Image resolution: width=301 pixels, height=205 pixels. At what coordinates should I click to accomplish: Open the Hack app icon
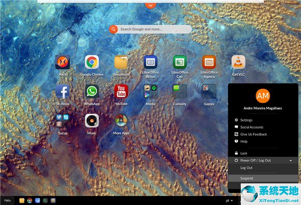tap(62, 62)
